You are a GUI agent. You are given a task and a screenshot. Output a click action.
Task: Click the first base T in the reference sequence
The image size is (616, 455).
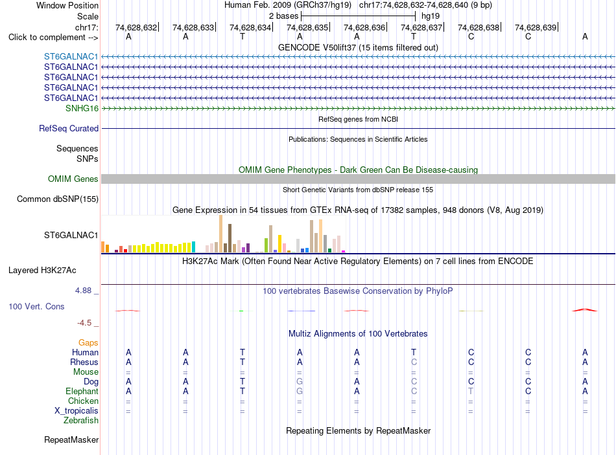click(243, 36)
